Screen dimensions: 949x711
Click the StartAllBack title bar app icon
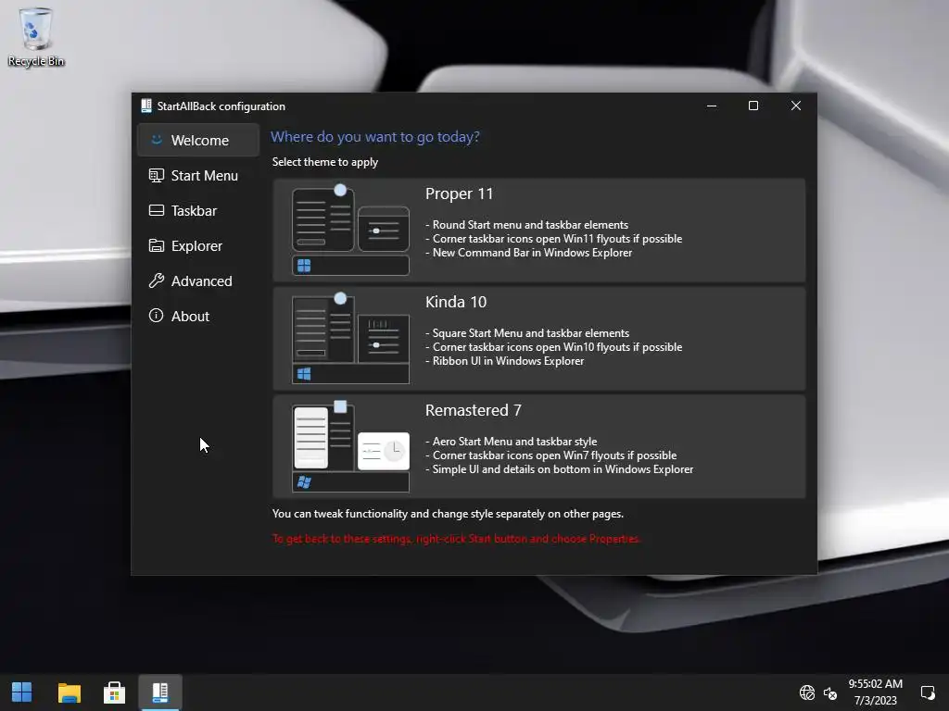[146, 106]
